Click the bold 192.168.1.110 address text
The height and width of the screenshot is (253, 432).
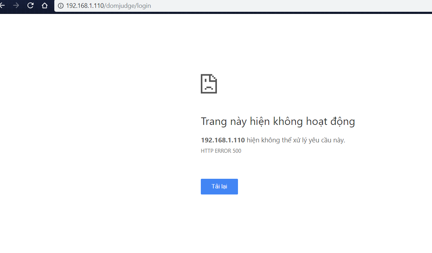click(222, 140)
